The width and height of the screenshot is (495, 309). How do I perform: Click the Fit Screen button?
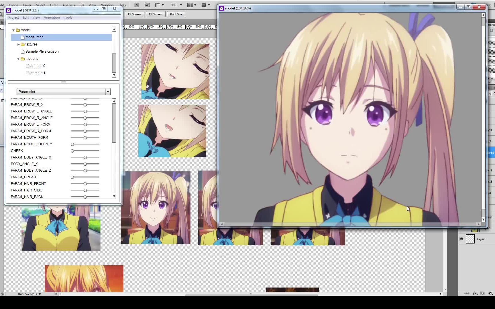coord(134,14)
